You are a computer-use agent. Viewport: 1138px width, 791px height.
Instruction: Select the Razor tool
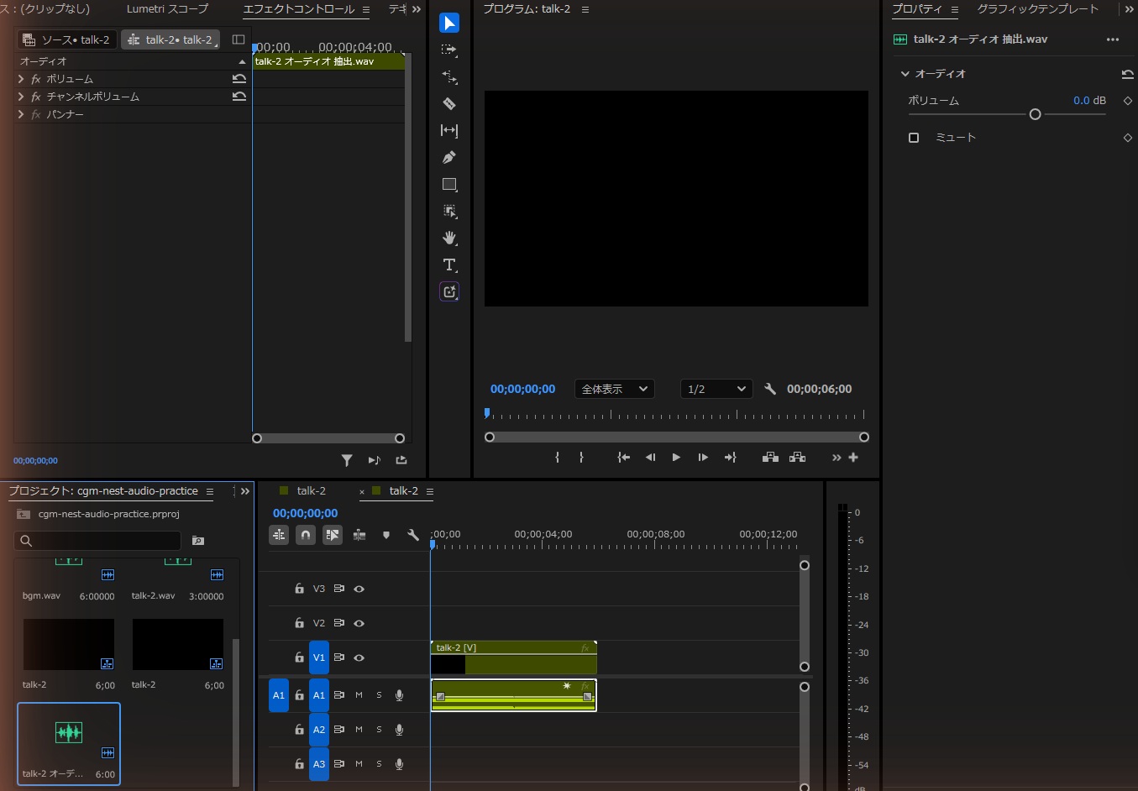click(x=449, y=104)
